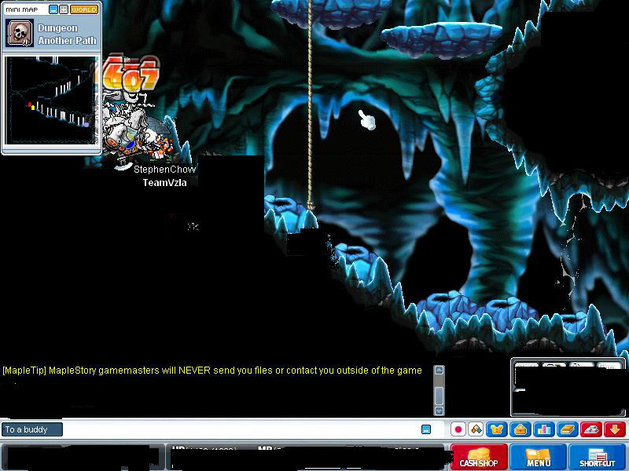Open the Stats window (bar chart icon)
The width and height of the screenshot is (629, 471).
(x=544, y=429)
